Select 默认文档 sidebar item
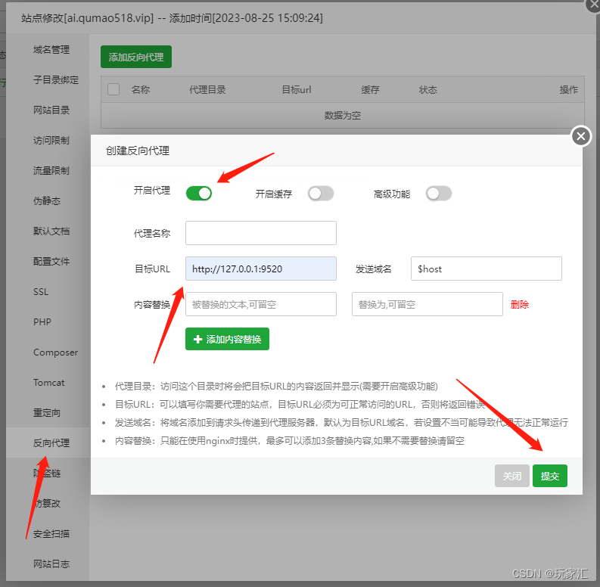 click(51, 231)
